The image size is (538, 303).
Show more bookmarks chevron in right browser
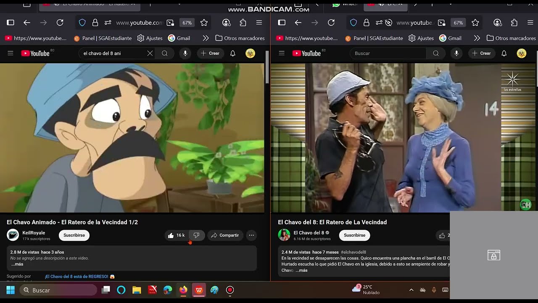pyautogui.click(x=477, y=38)
